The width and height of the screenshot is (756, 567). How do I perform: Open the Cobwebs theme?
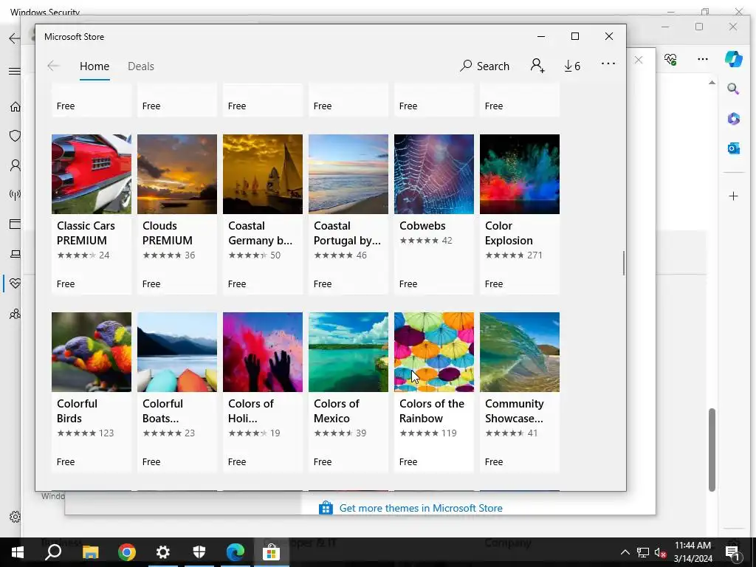click(x=434, y=214)
